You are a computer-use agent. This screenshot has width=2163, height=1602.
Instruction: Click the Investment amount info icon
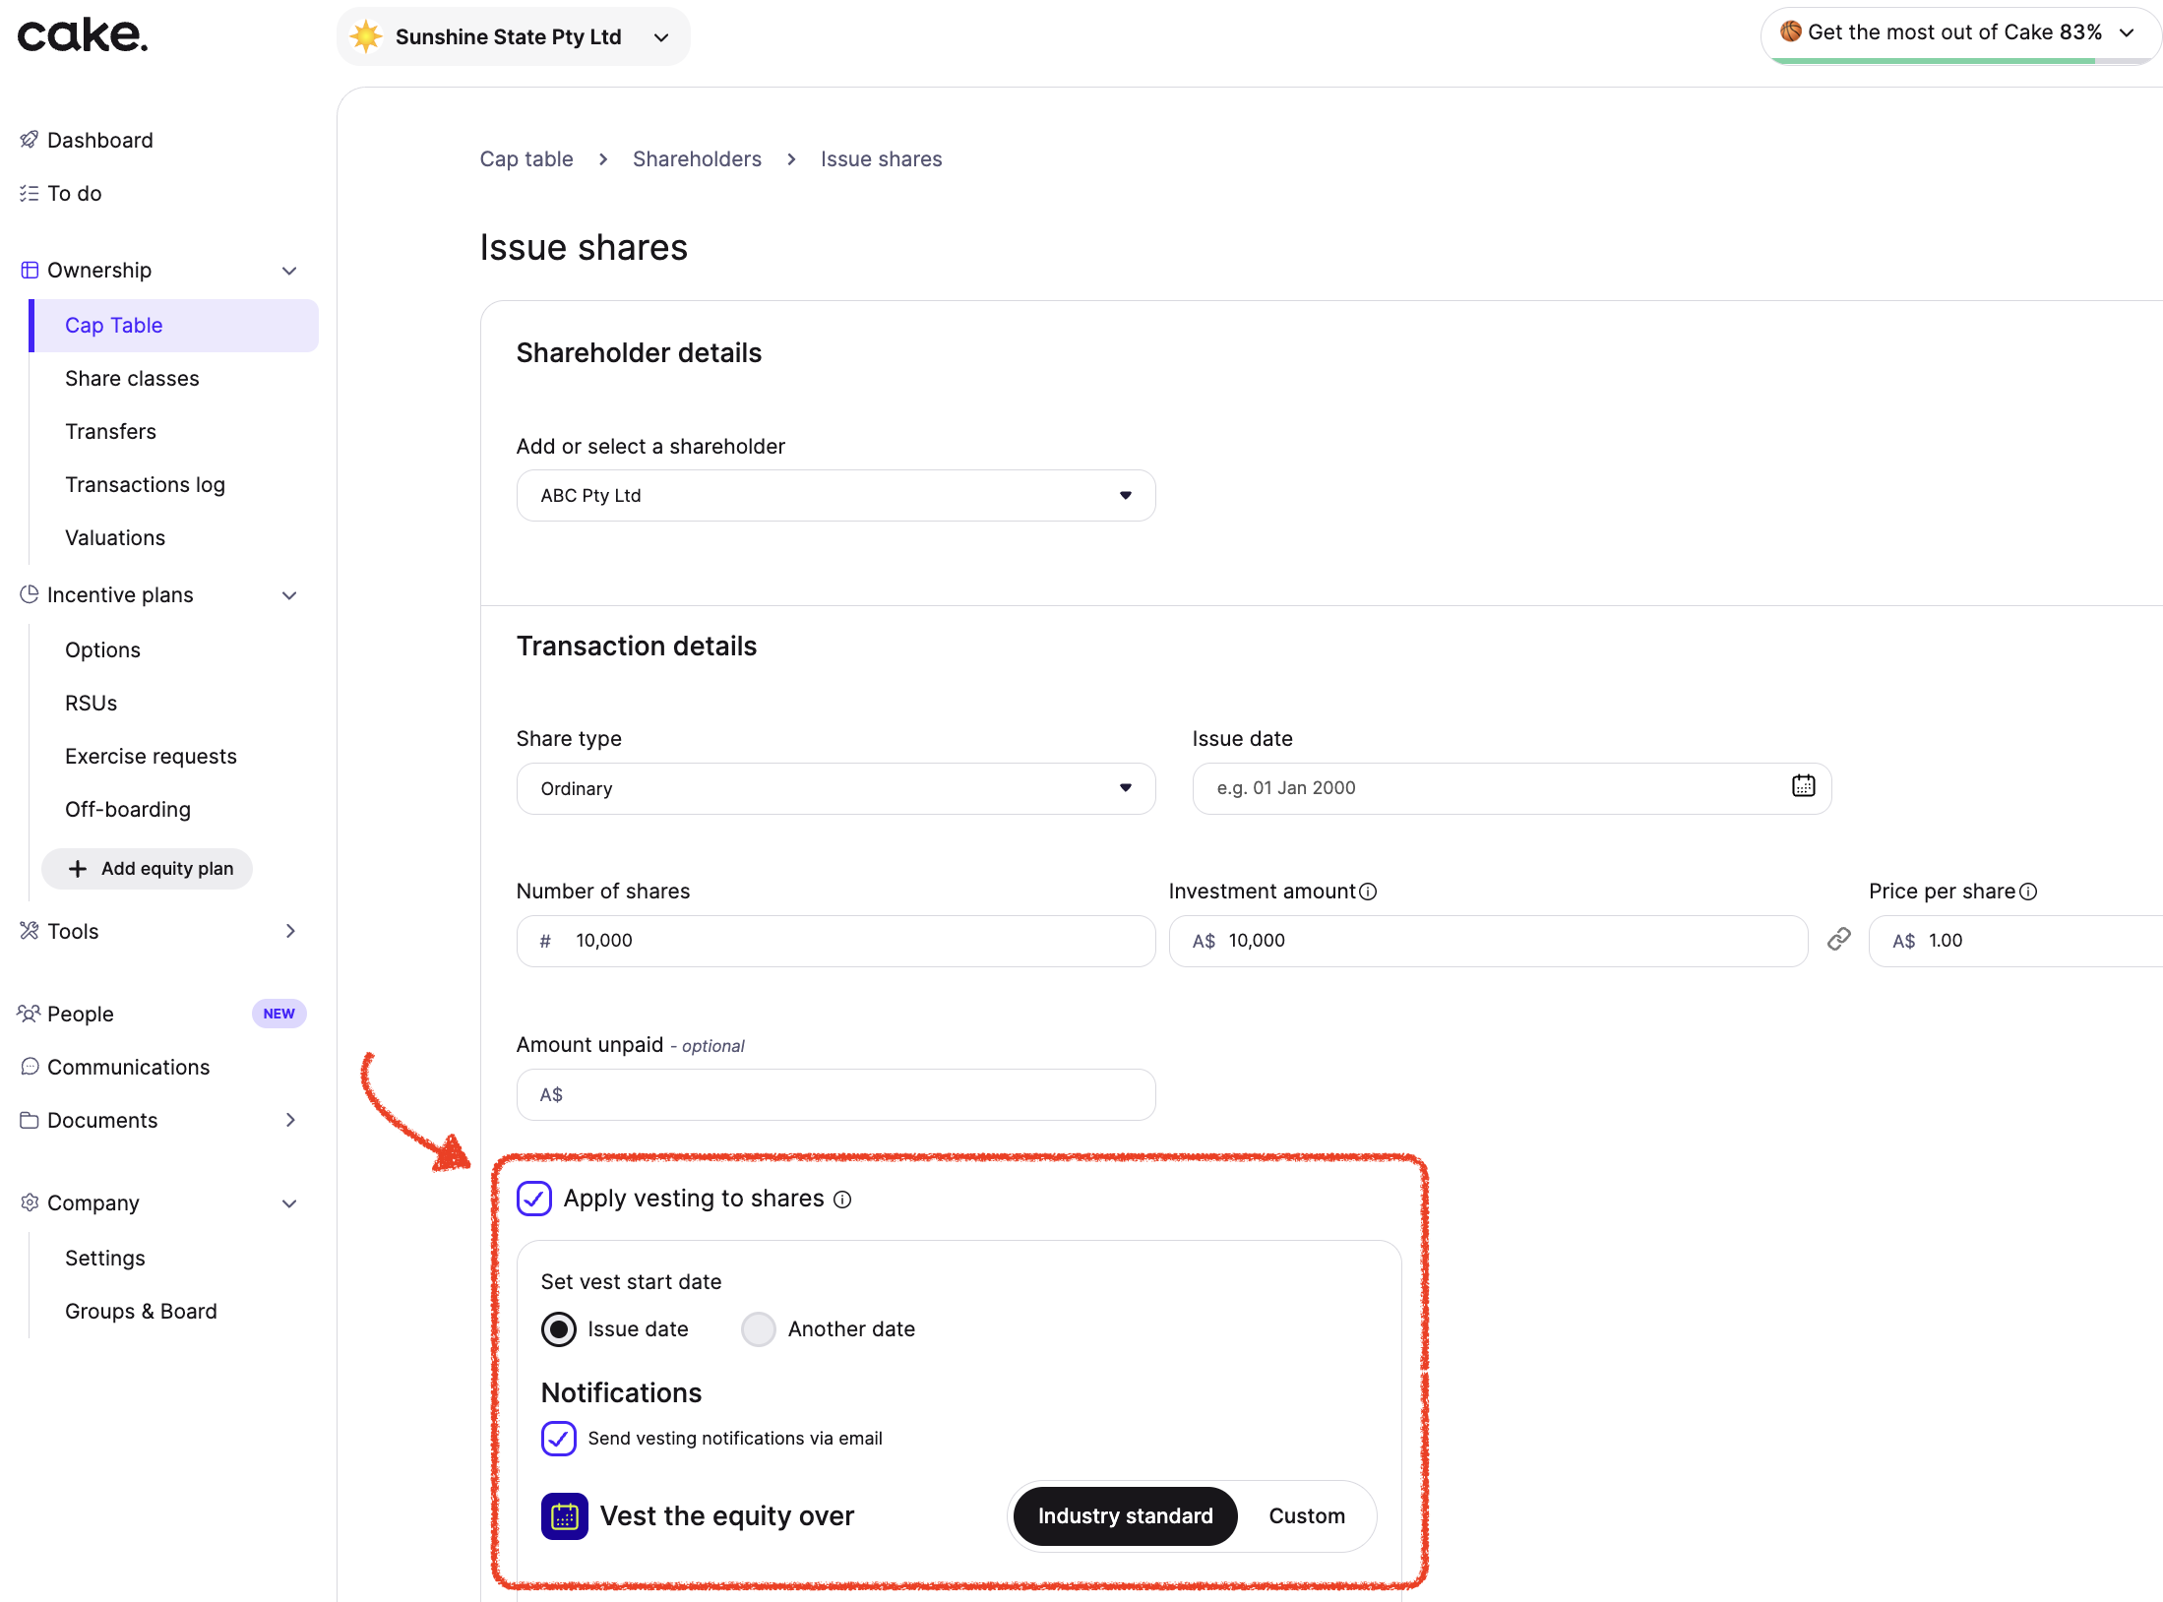point(1368,892)
